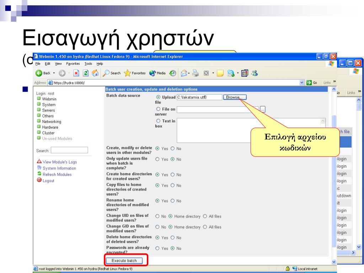This screenshot has width=364, height=273.
Task: Click the Execute batch button
Action: pyautogui.click(x=124, y=261)
